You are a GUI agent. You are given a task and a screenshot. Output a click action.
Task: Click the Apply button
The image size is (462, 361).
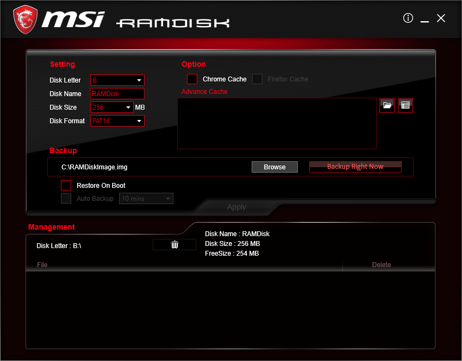pyautogui.click(x=236, y=207)
